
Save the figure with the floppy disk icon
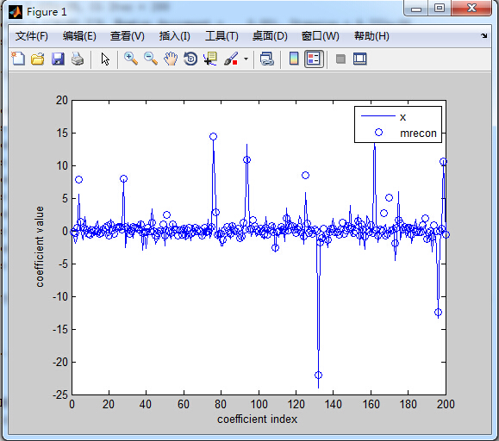click(x=58, y=59)
